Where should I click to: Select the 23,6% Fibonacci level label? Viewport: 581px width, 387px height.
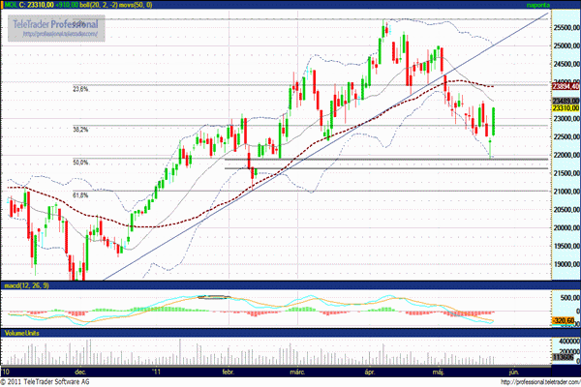(81, 89)
